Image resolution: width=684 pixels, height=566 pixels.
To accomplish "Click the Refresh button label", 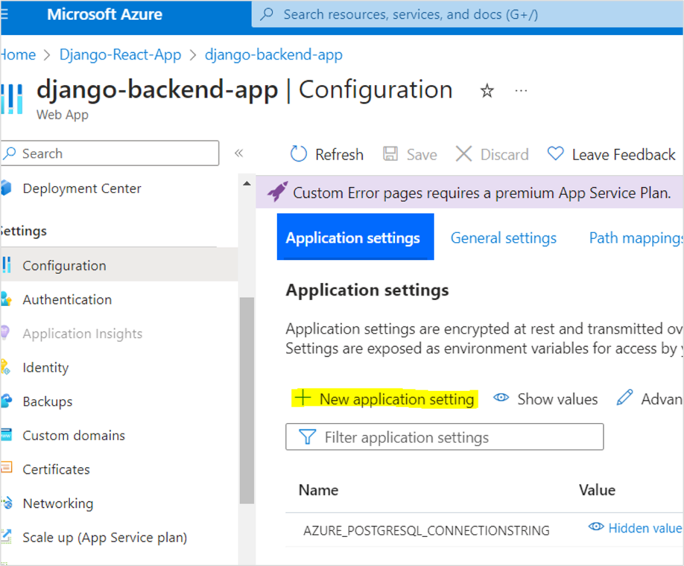I will 339,154.
